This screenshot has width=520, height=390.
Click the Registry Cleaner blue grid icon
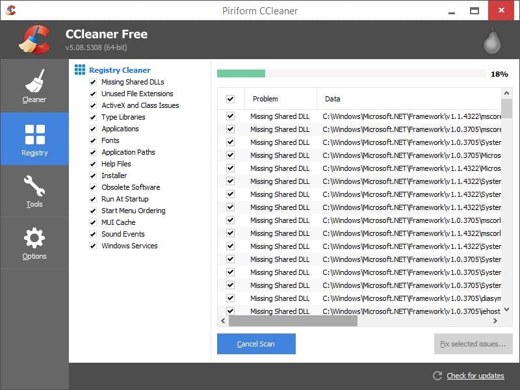(79, 70)
